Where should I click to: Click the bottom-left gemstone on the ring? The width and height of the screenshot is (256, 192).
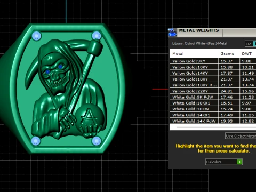click(36, 141)
